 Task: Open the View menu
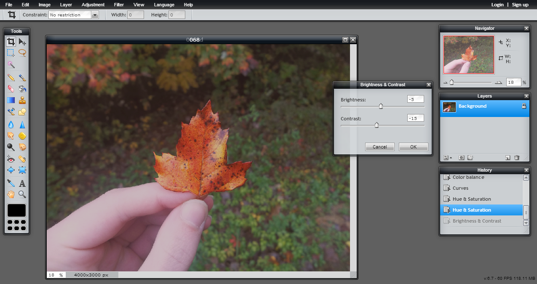(x=139, y=5)
